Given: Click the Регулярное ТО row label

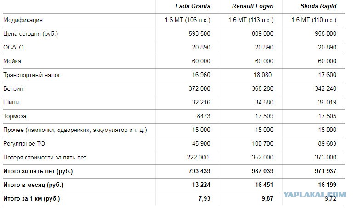Looking at the screenshot, I should tap(26, 144).
